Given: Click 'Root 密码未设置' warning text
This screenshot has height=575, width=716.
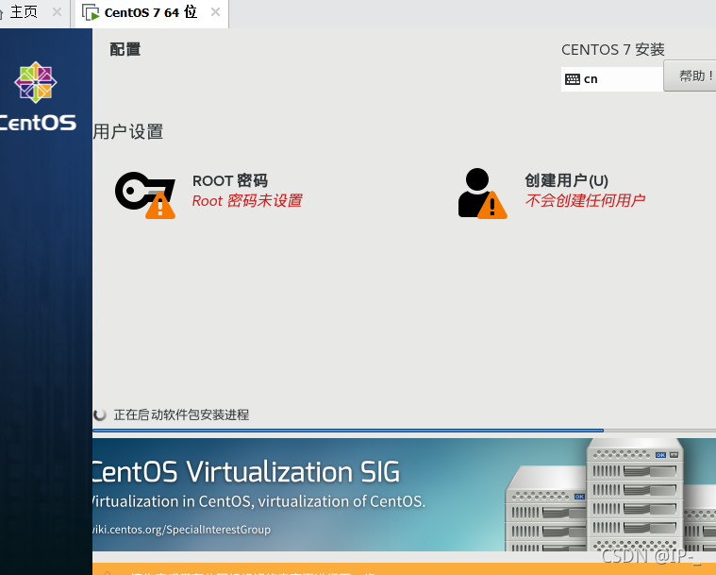Looking at the screenshot, I should click(x=247, y=201).
